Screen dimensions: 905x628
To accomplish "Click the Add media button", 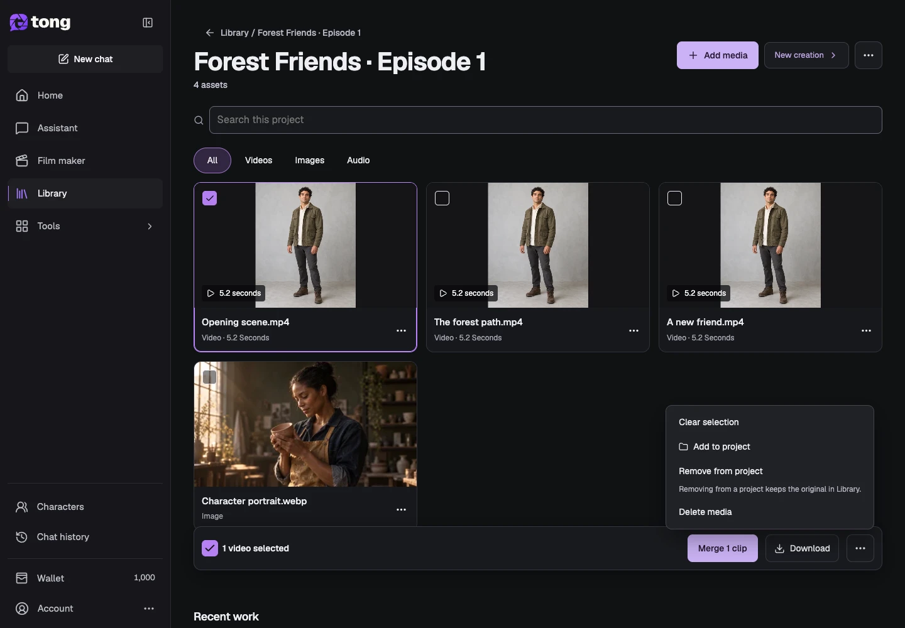I will 718,55.
